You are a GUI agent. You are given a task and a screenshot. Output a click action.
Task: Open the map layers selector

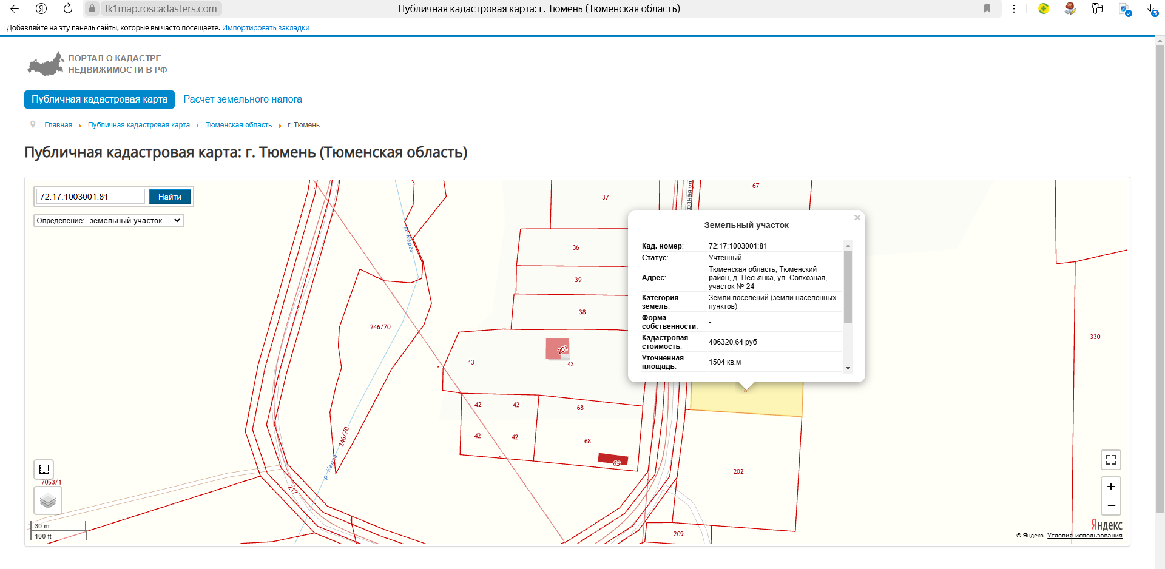click(x=47, y=501)
